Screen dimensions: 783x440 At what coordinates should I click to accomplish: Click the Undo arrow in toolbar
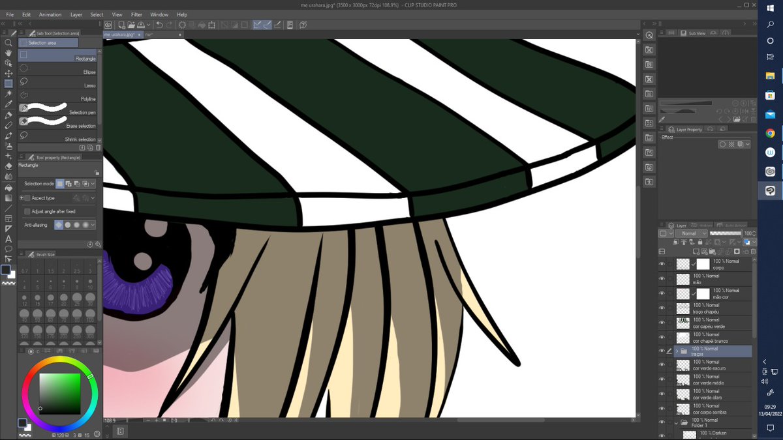[x=159, y=25]
